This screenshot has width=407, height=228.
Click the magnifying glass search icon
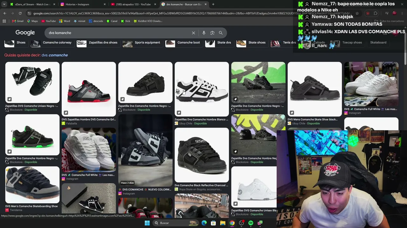click(221, 33)
